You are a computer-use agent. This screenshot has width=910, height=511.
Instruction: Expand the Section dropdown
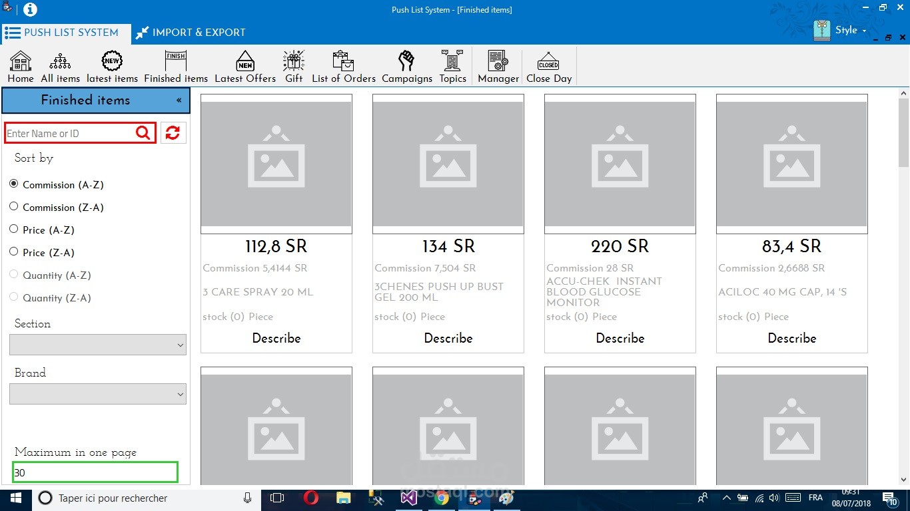click(x=98, y=345)
